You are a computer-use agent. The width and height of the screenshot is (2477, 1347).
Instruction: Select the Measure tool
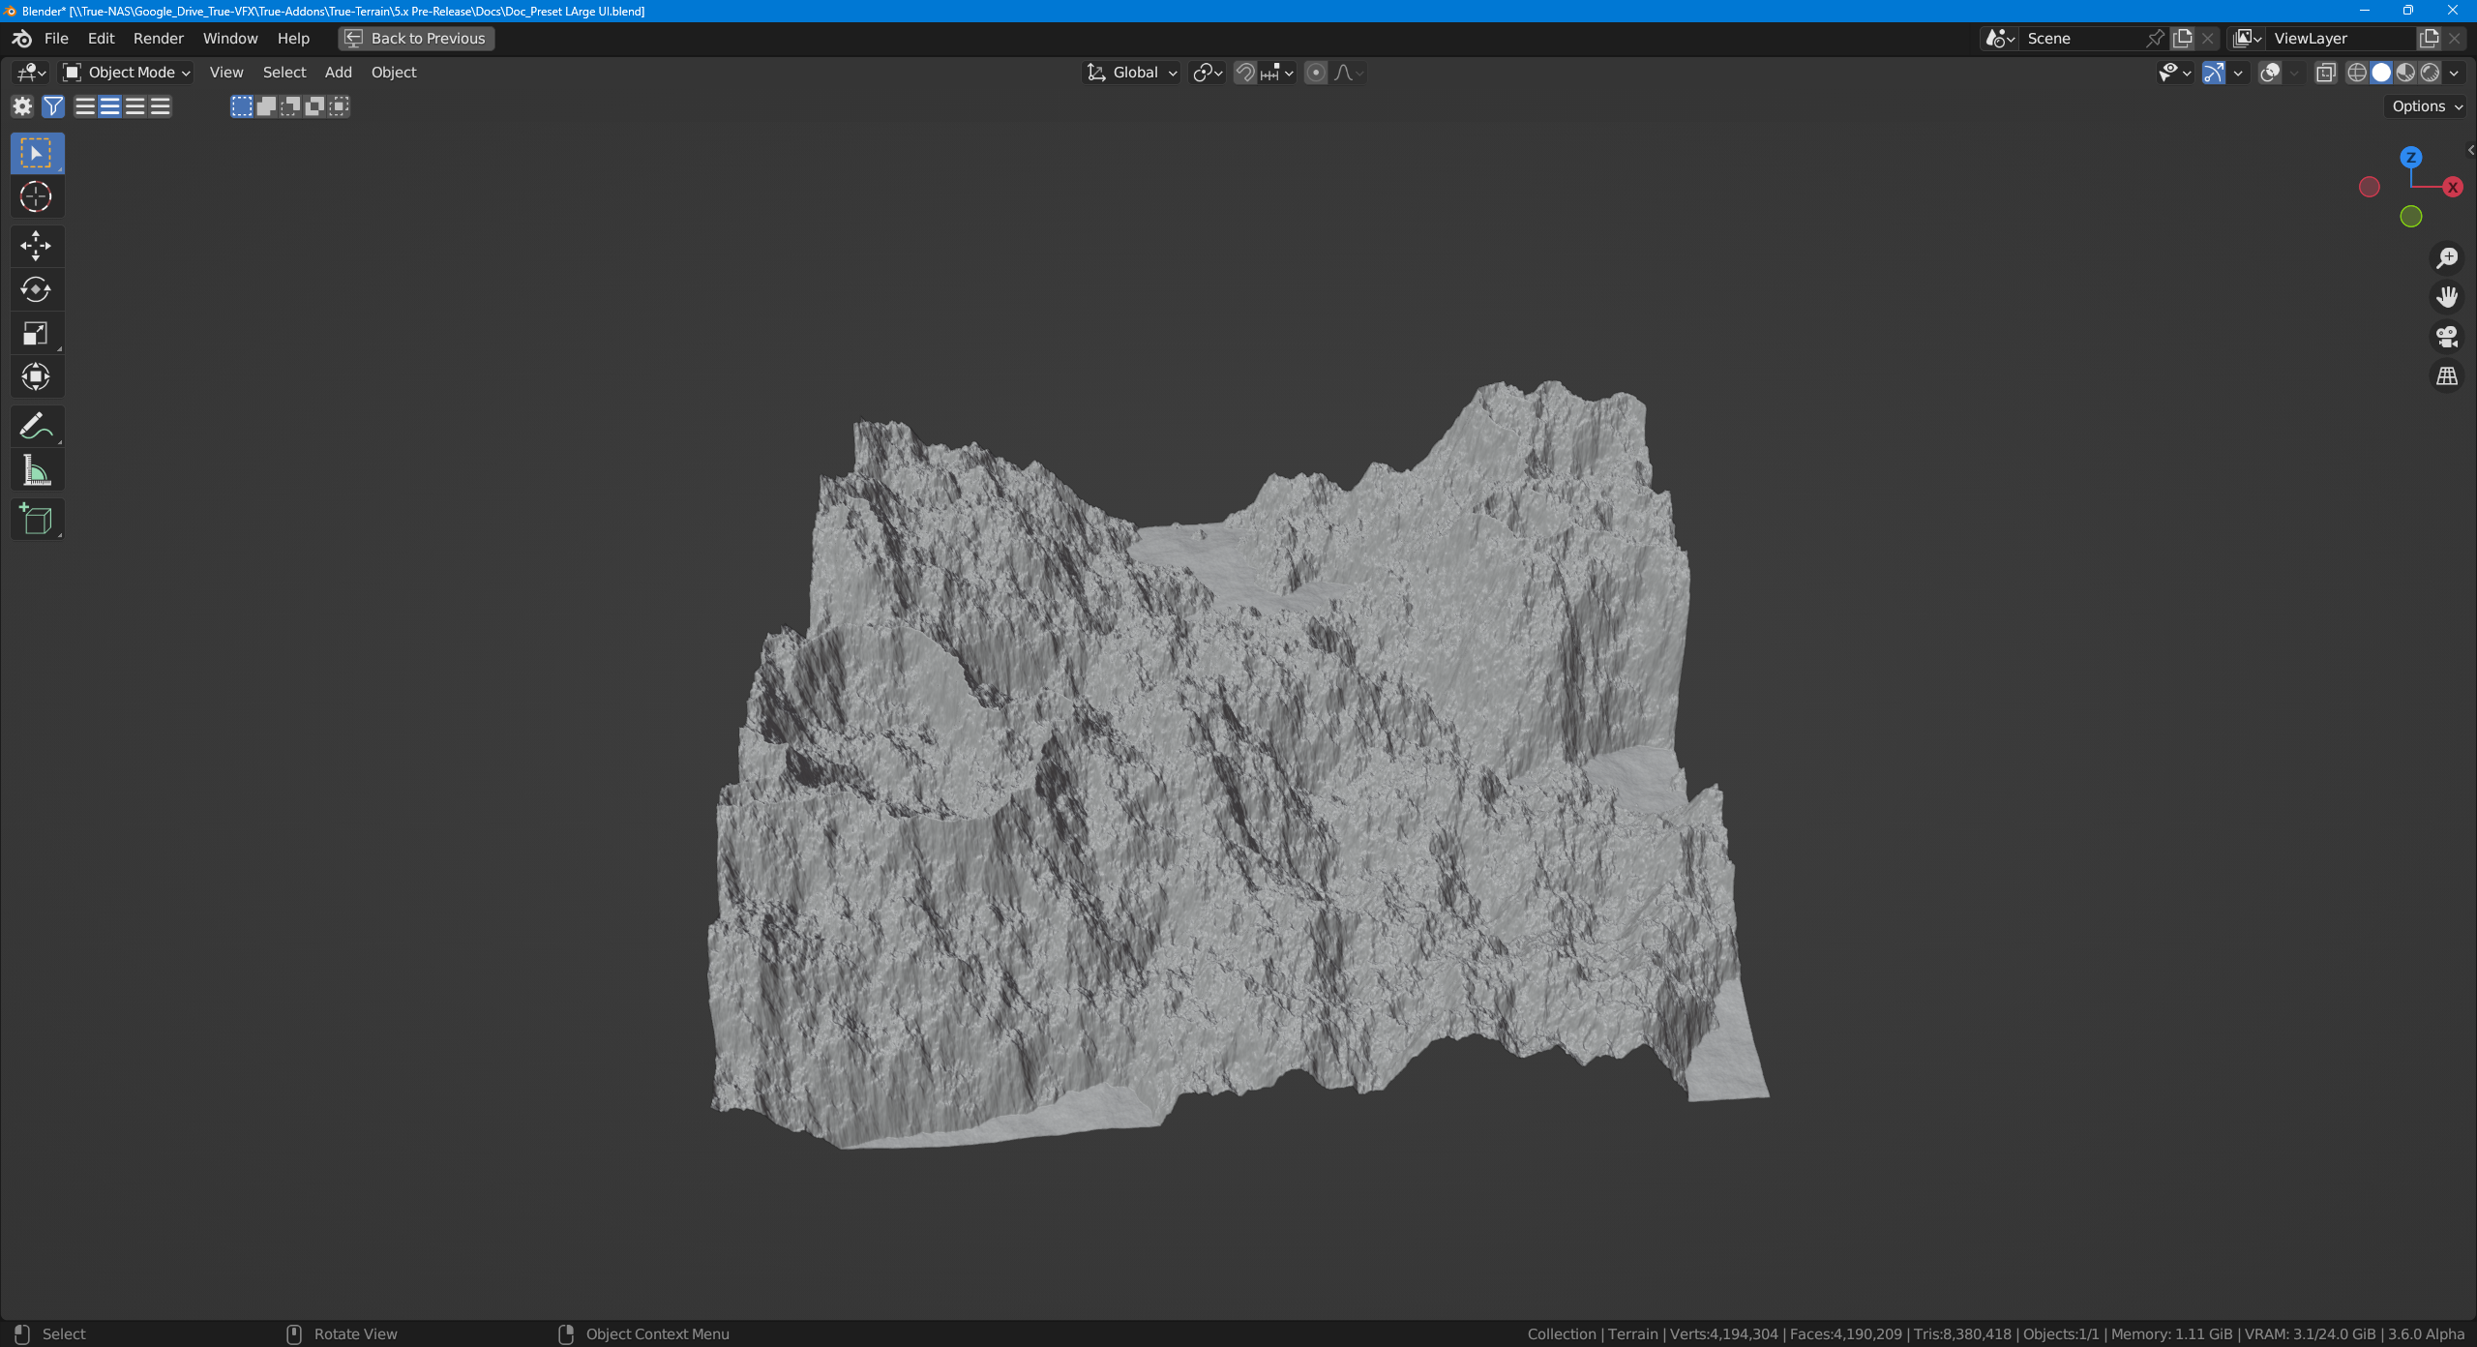(x=36, y=471)
